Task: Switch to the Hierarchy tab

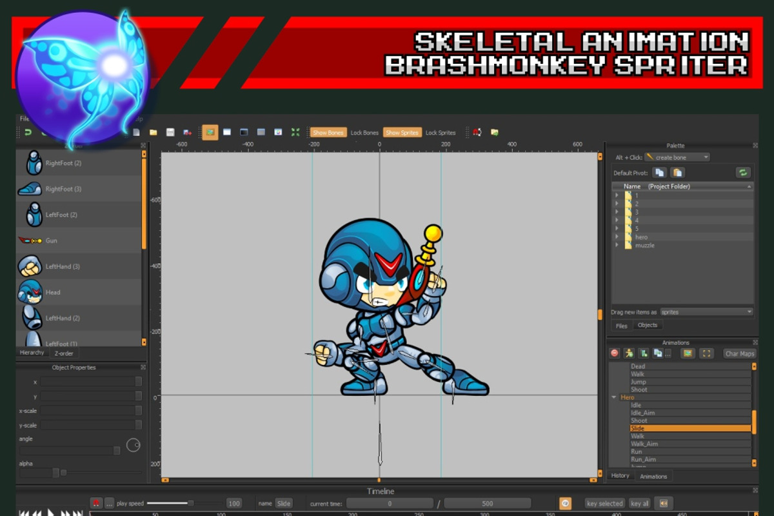Action: click(32, 353)
